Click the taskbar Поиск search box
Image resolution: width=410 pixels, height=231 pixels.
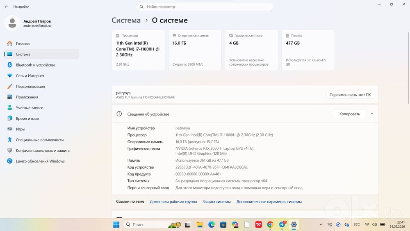[153, 224]
